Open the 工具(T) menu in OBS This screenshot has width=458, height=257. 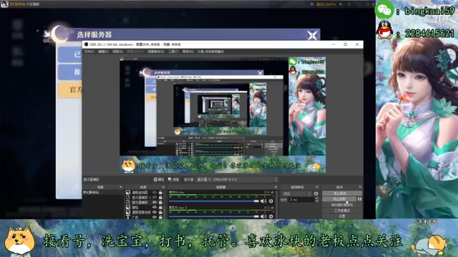(173, 51)
